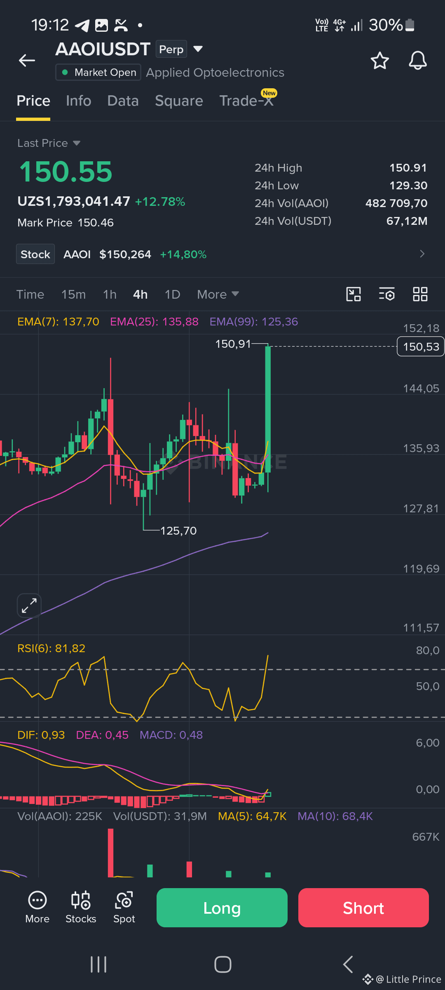Viewport: 445px width, 990px height.
Task: Tap the DIF: 0,93 label
Action: pyautogui.click(x=41, y=735)
